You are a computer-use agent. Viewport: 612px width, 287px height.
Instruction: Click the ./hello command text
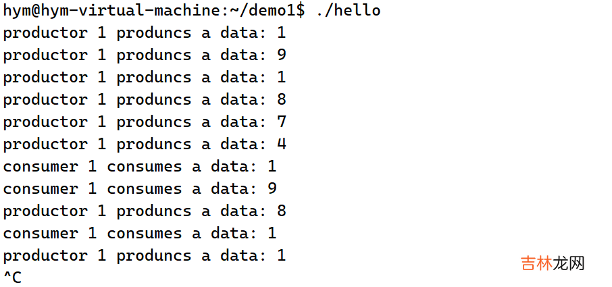pos(348,11)
